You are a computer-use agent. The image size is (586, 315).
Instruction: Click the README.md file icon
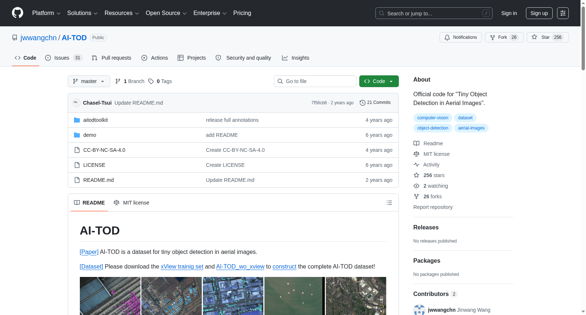pos(77,180)
